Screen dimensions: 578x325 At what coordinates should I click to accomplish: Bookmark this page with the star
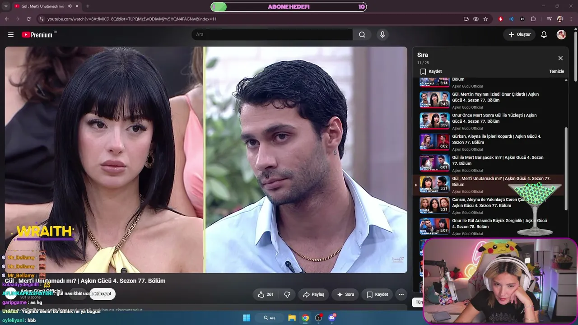click(x=485, y=19)
